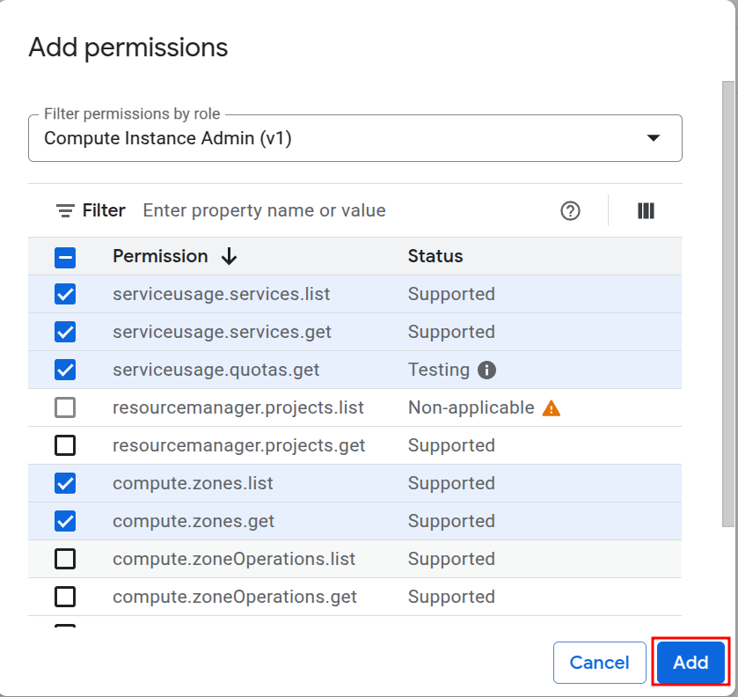Click the Cancel button
This screenshot has width=738, height=697.
(599, 662)
